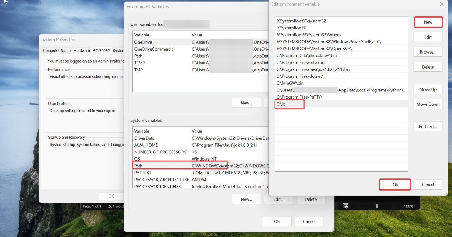Screen dimensions: 452x237
Task: Click New... under System variables
Action: [246, 199]
